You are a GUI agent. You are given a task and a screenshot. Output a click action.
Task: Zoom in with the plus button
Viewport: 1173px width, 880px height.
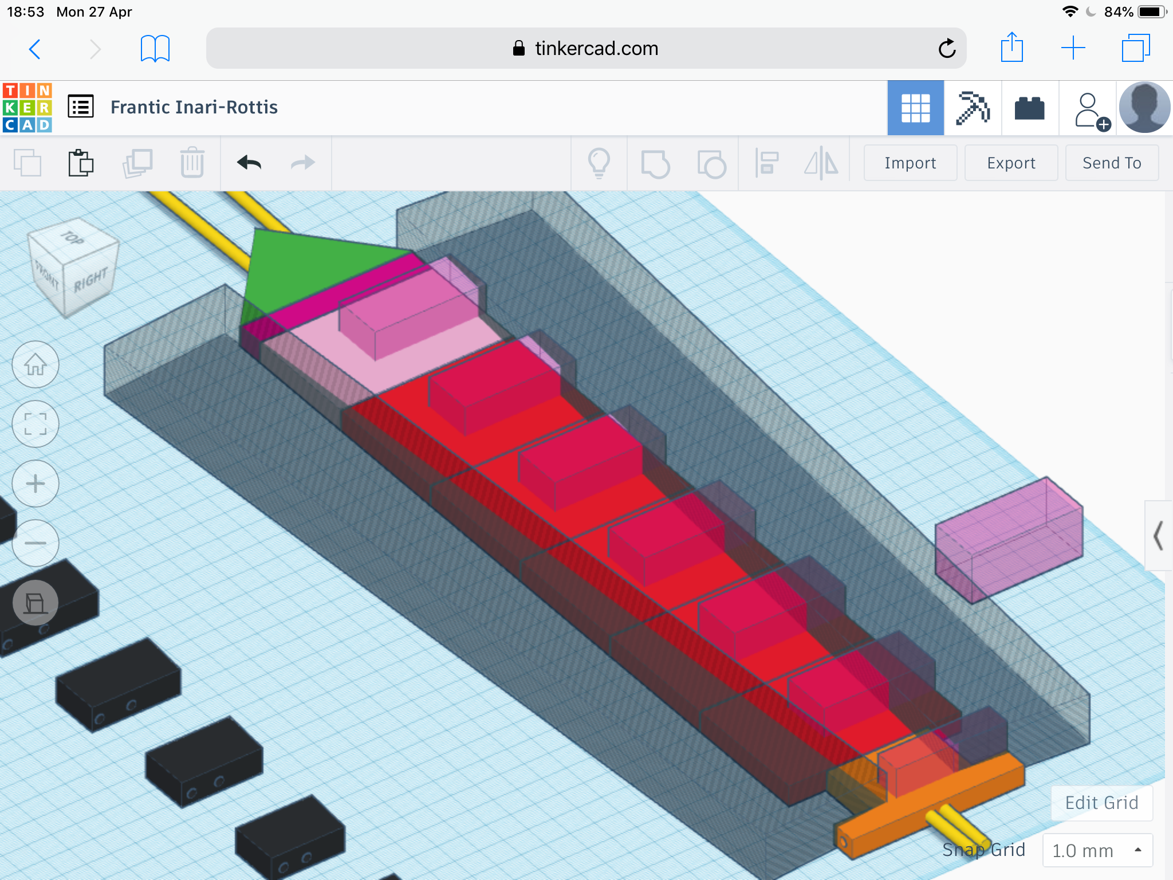(36, 484)
